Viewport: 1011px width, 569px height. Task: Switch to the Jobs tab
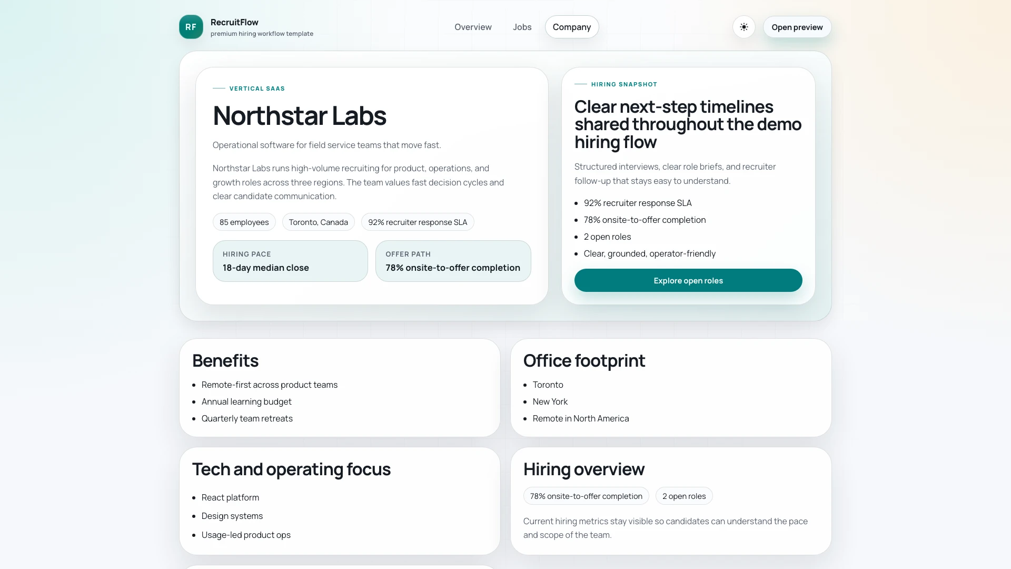(522, 27)
